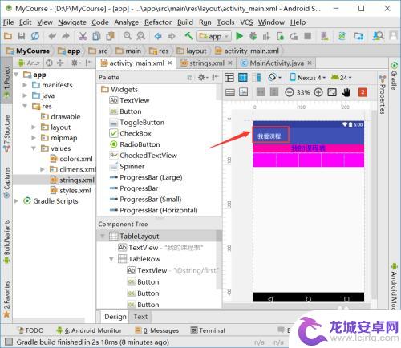Select colors.xml in project tree
The image size is (401, 348).
(x=71, y=159)
